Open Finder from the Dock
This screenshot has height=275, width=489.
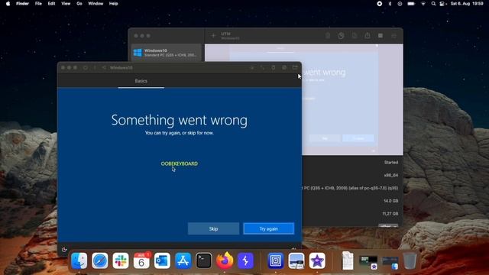click(79, 260)
